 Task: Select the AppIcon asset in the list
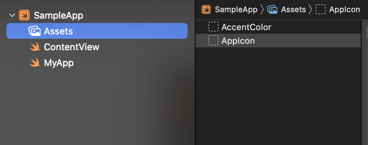pos(278,41)
